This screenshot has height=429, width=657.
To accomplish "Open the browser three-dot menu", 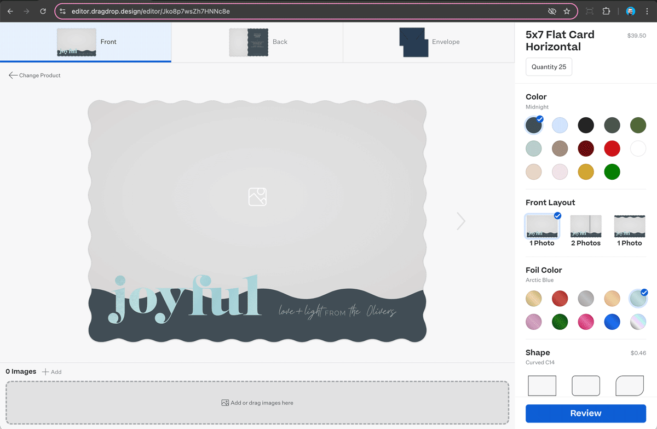I will pos(647,10).
